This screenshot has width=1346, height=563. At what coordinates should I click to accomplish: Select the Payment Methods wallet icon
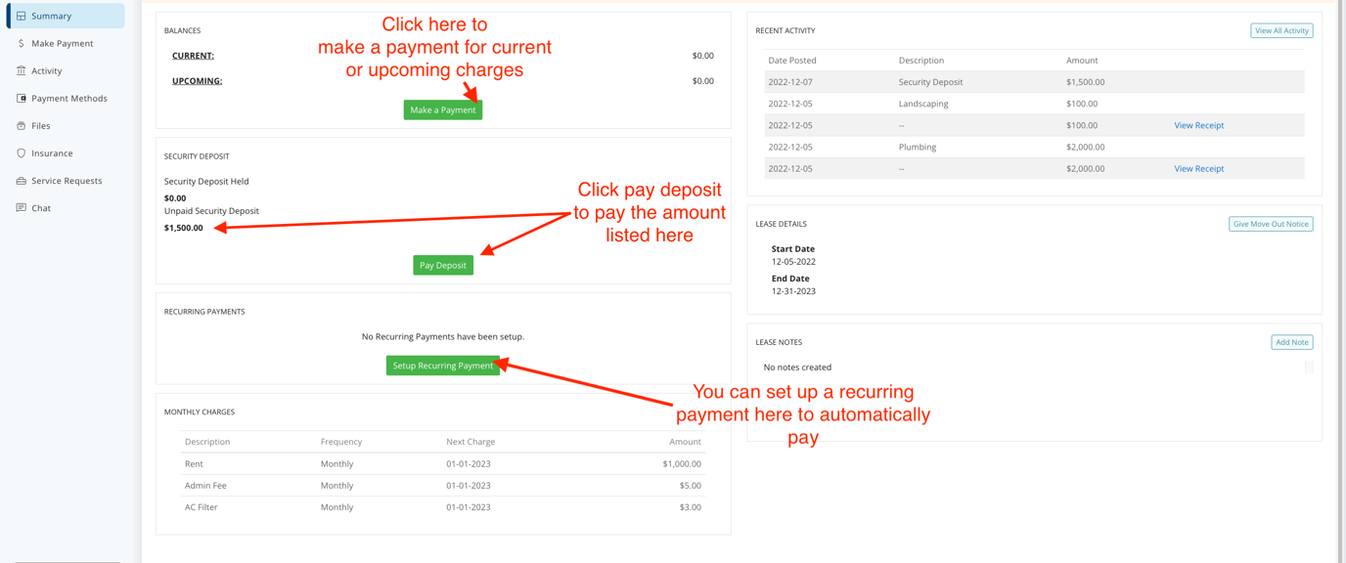coord(22,98)
